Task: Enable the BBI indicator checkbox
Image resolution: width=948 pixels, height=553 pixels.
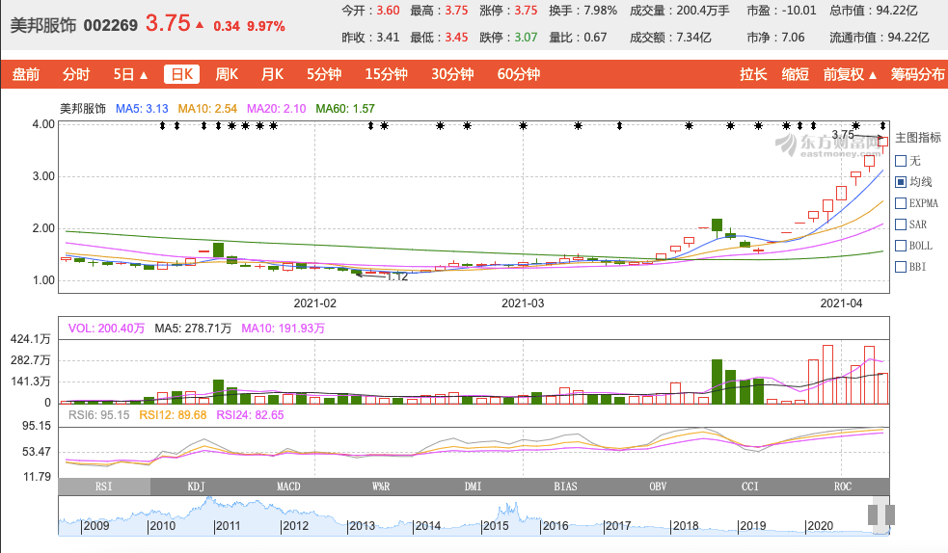Action: [x=901, y=267]
